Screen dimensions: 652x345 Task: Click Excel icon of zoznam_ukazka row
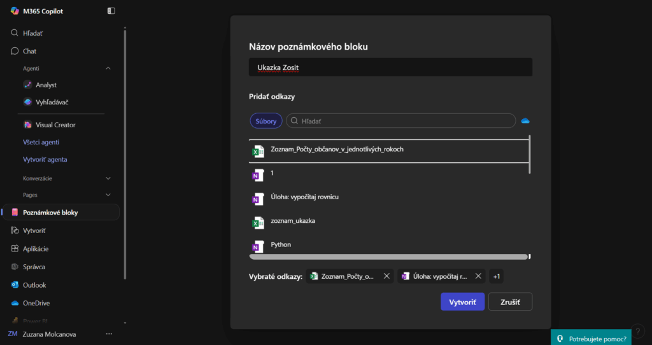tap(259, 223)
